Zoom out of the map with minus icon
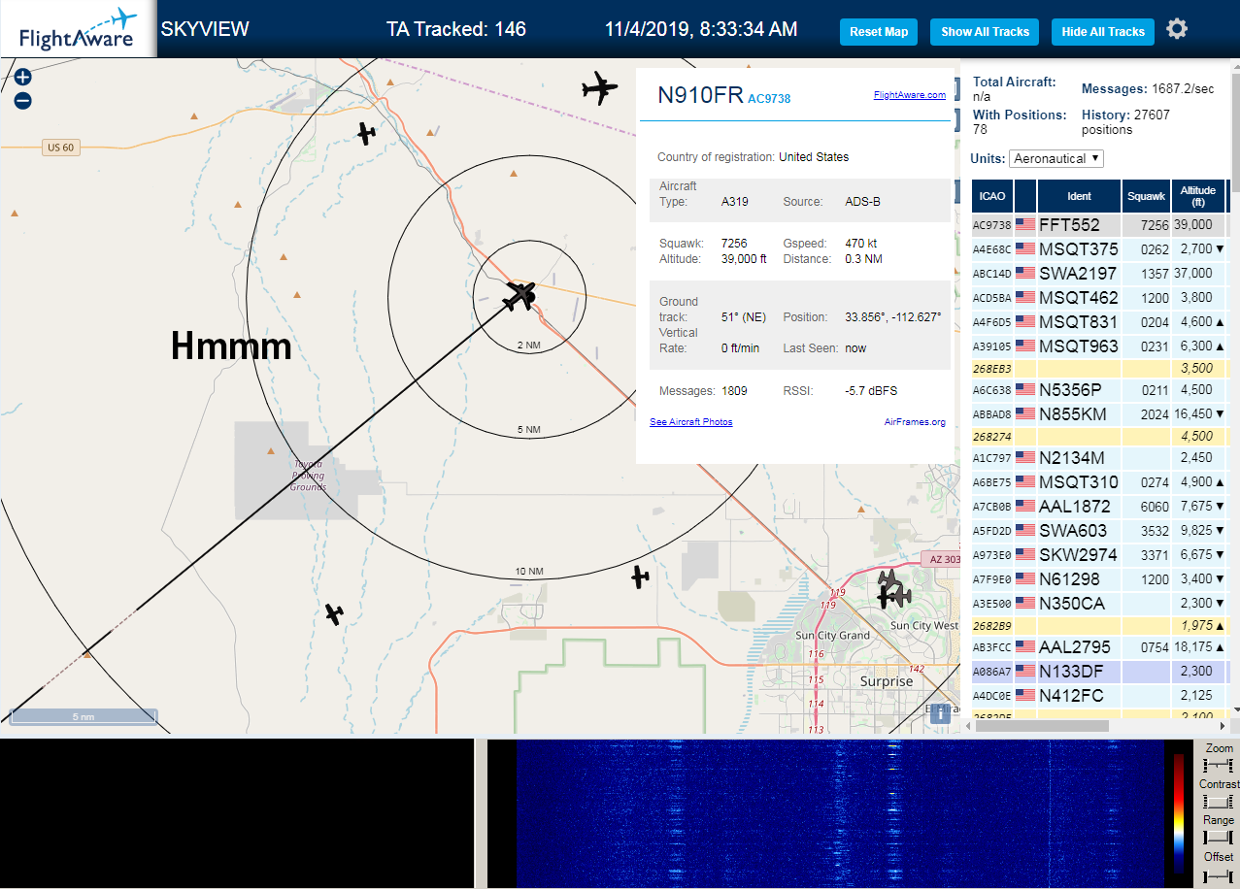 [23, 101]
